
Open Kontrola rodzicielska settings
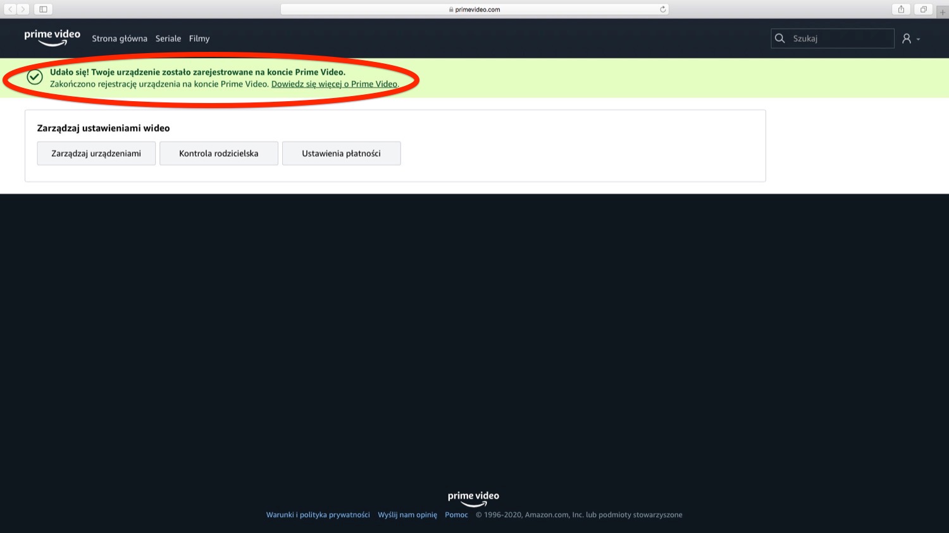click(218, 153)
